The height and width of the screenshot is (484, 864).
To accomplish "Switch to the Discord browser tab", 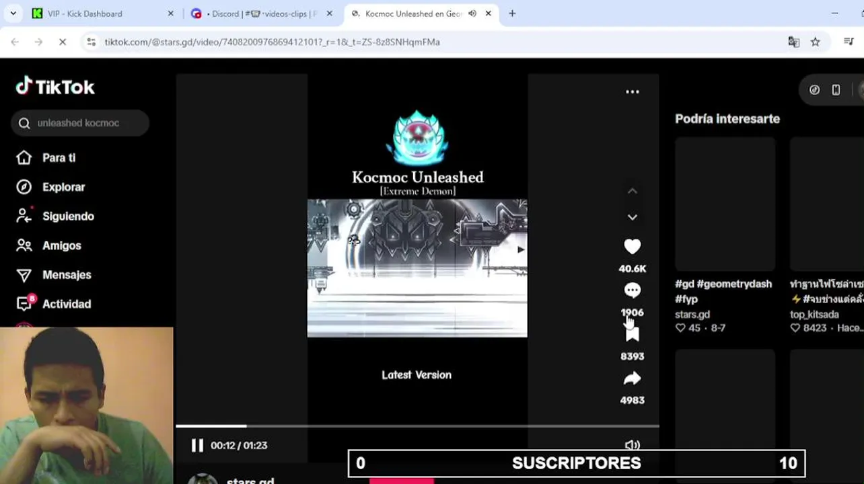I will (262, 13).
